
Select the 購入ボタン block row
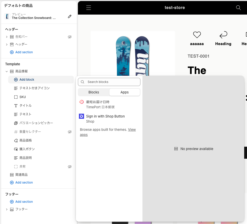(x=41, y=149)
